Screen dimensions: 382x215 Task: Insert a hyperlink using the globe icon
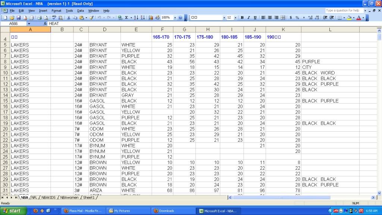120,17
